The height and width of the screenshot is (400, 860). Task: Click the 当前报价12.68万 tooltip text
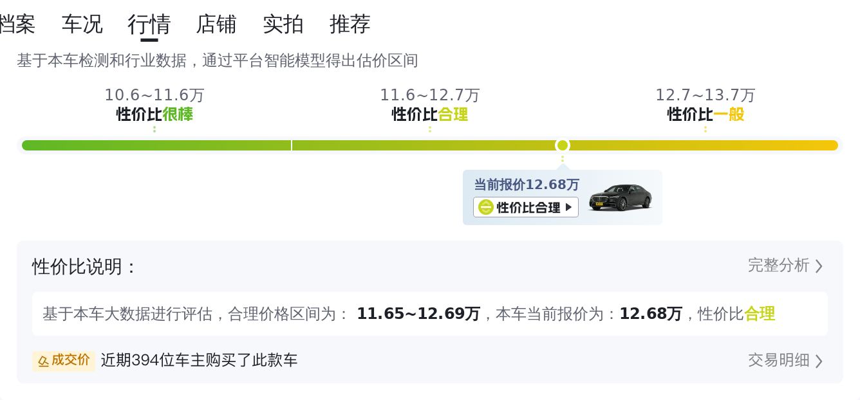click(x=527, y=185)
